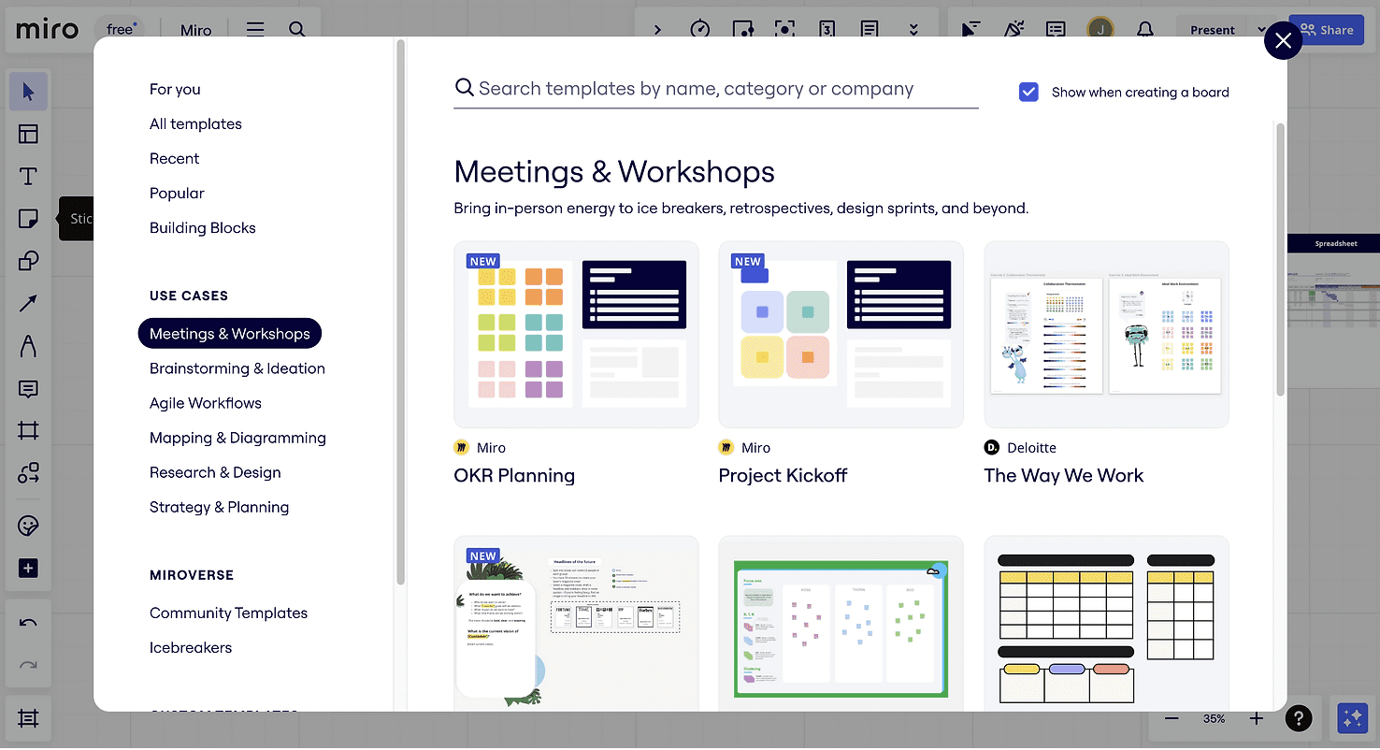Select the Pen tool
The image size is (1380, 750).
pyautogui.click(x=28, y=346)
